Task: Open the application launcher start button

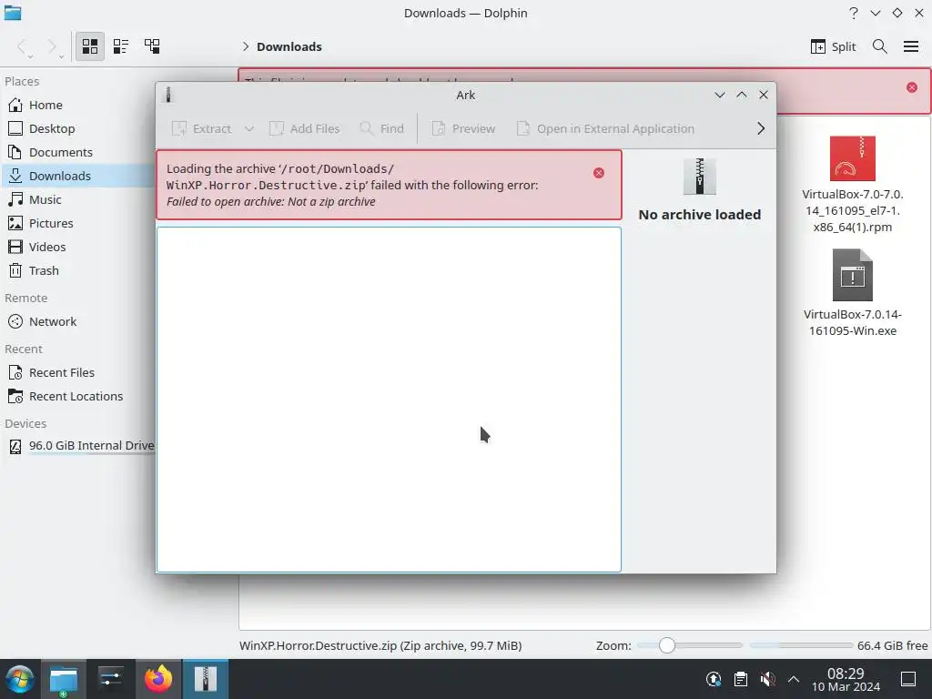Action: click(x=20, y=679)
